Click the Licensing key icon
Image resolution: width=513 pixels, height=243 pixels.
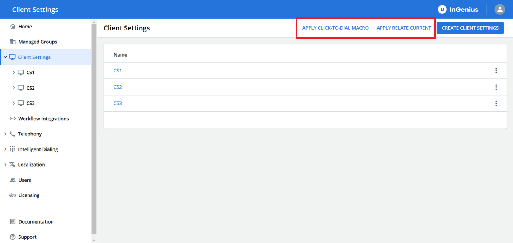(x=13, y=195)
